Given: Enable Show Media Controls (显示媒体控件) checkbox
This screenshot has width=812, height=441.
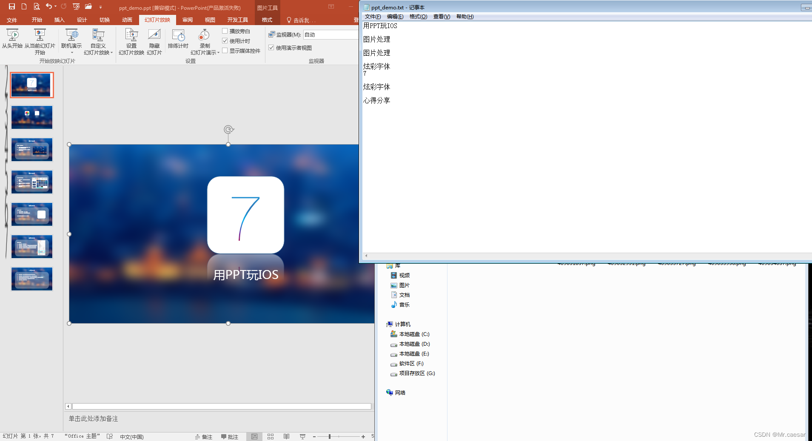Looking at the screenshot, I should pyautogui.click(x=225, y=51).
